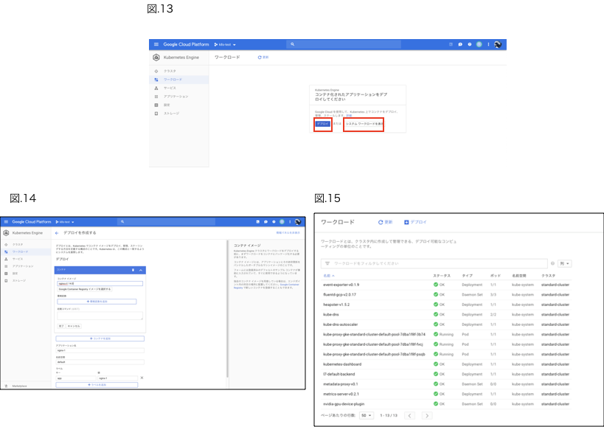Click Google Container Registry イメージを選択する button
The image size is (604, 427).
(85, 289)
